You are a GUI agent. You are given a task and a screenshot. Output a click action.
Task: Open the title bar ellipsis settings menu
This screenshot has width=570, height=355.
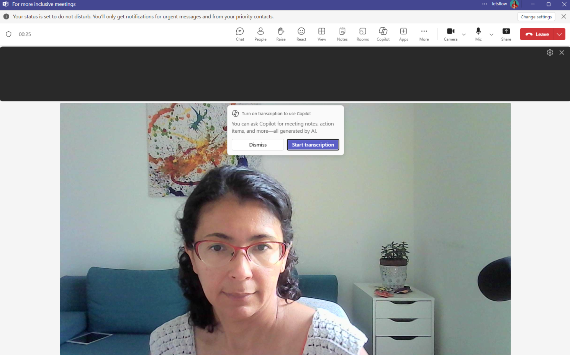[485, 4]
